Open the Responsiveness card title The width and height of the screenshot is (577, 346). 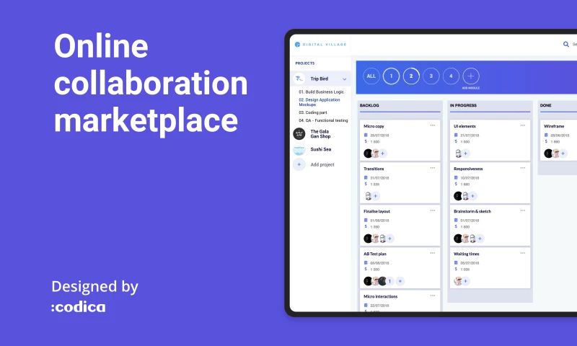pos(468,169)
